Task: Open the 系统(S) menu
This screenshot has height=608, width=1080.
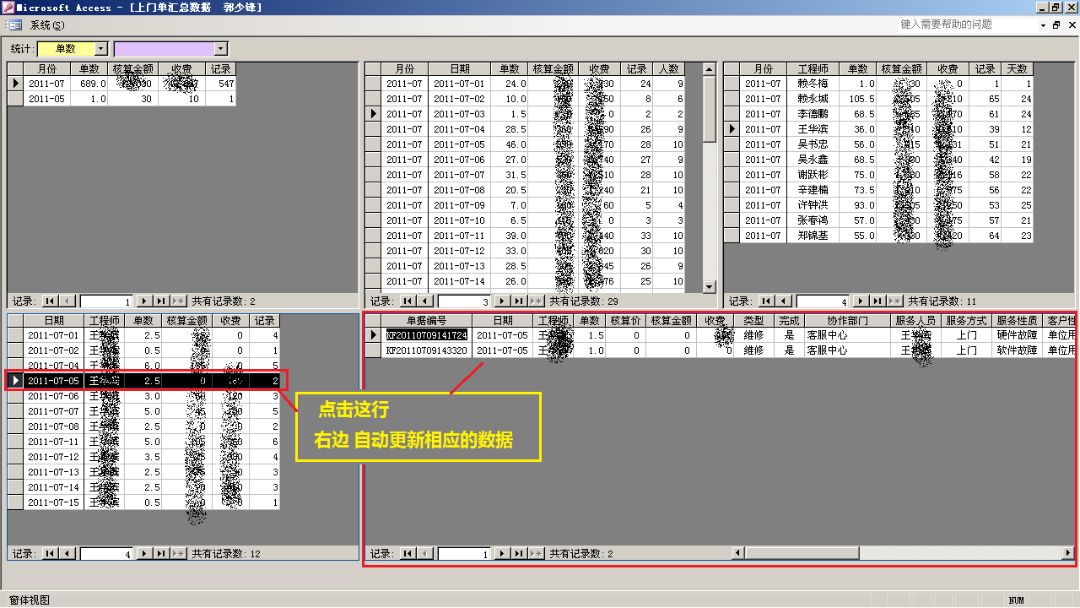Action: click(x=47, y=25)
